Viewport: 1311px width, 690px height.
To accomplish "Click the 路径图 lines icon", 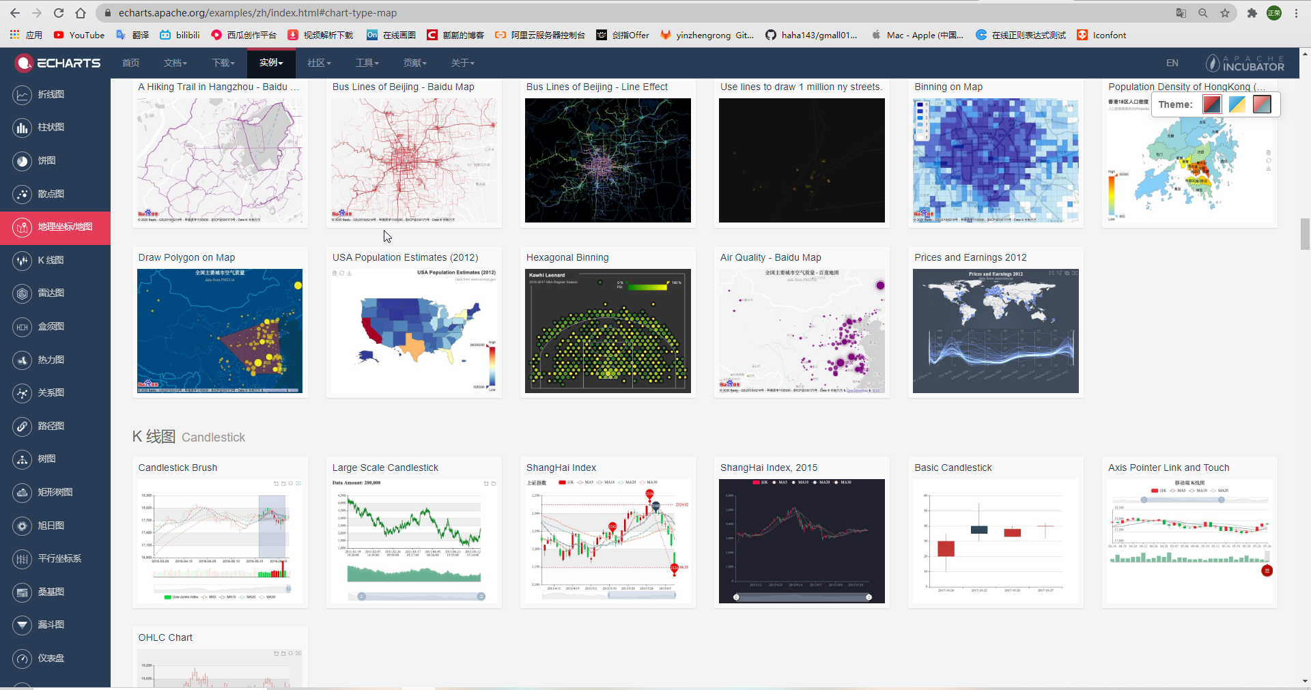I will pos(23,427).
